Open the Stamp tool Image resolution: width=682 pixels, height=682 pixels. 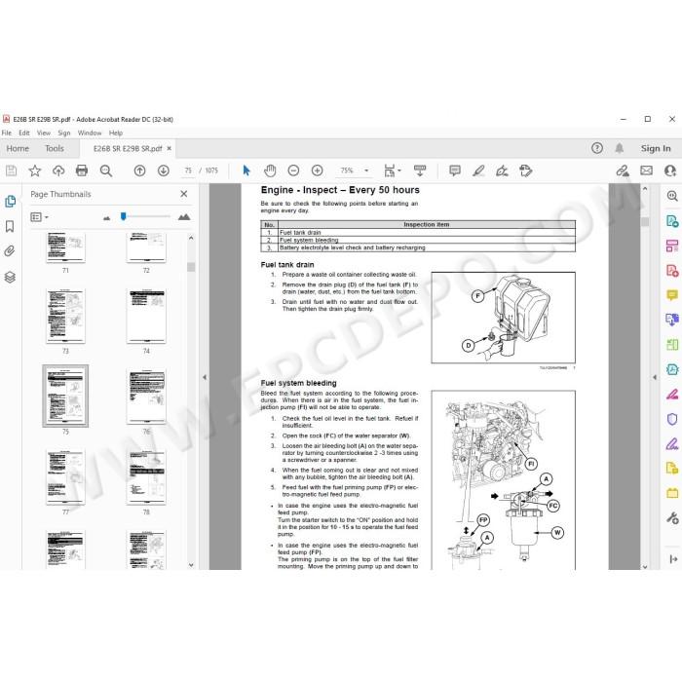click(526, 170)
